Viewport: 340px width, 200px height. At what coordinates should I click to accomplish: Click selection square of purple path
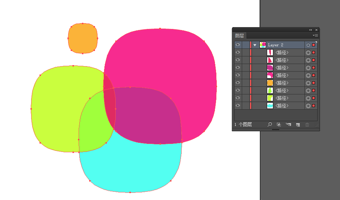coord(314,68)
